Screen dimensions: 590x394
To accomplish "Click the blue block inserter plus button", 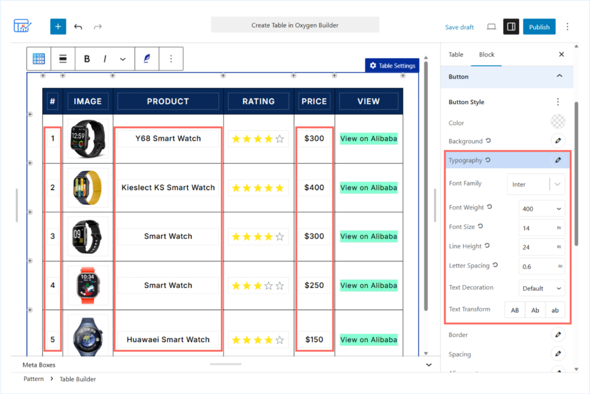I will tap(58, 26).
